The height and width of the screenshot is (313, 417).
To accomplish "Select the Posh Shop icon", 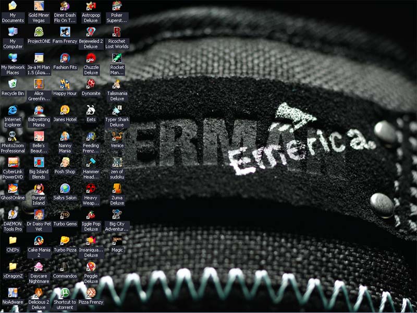I will point(65,162).
